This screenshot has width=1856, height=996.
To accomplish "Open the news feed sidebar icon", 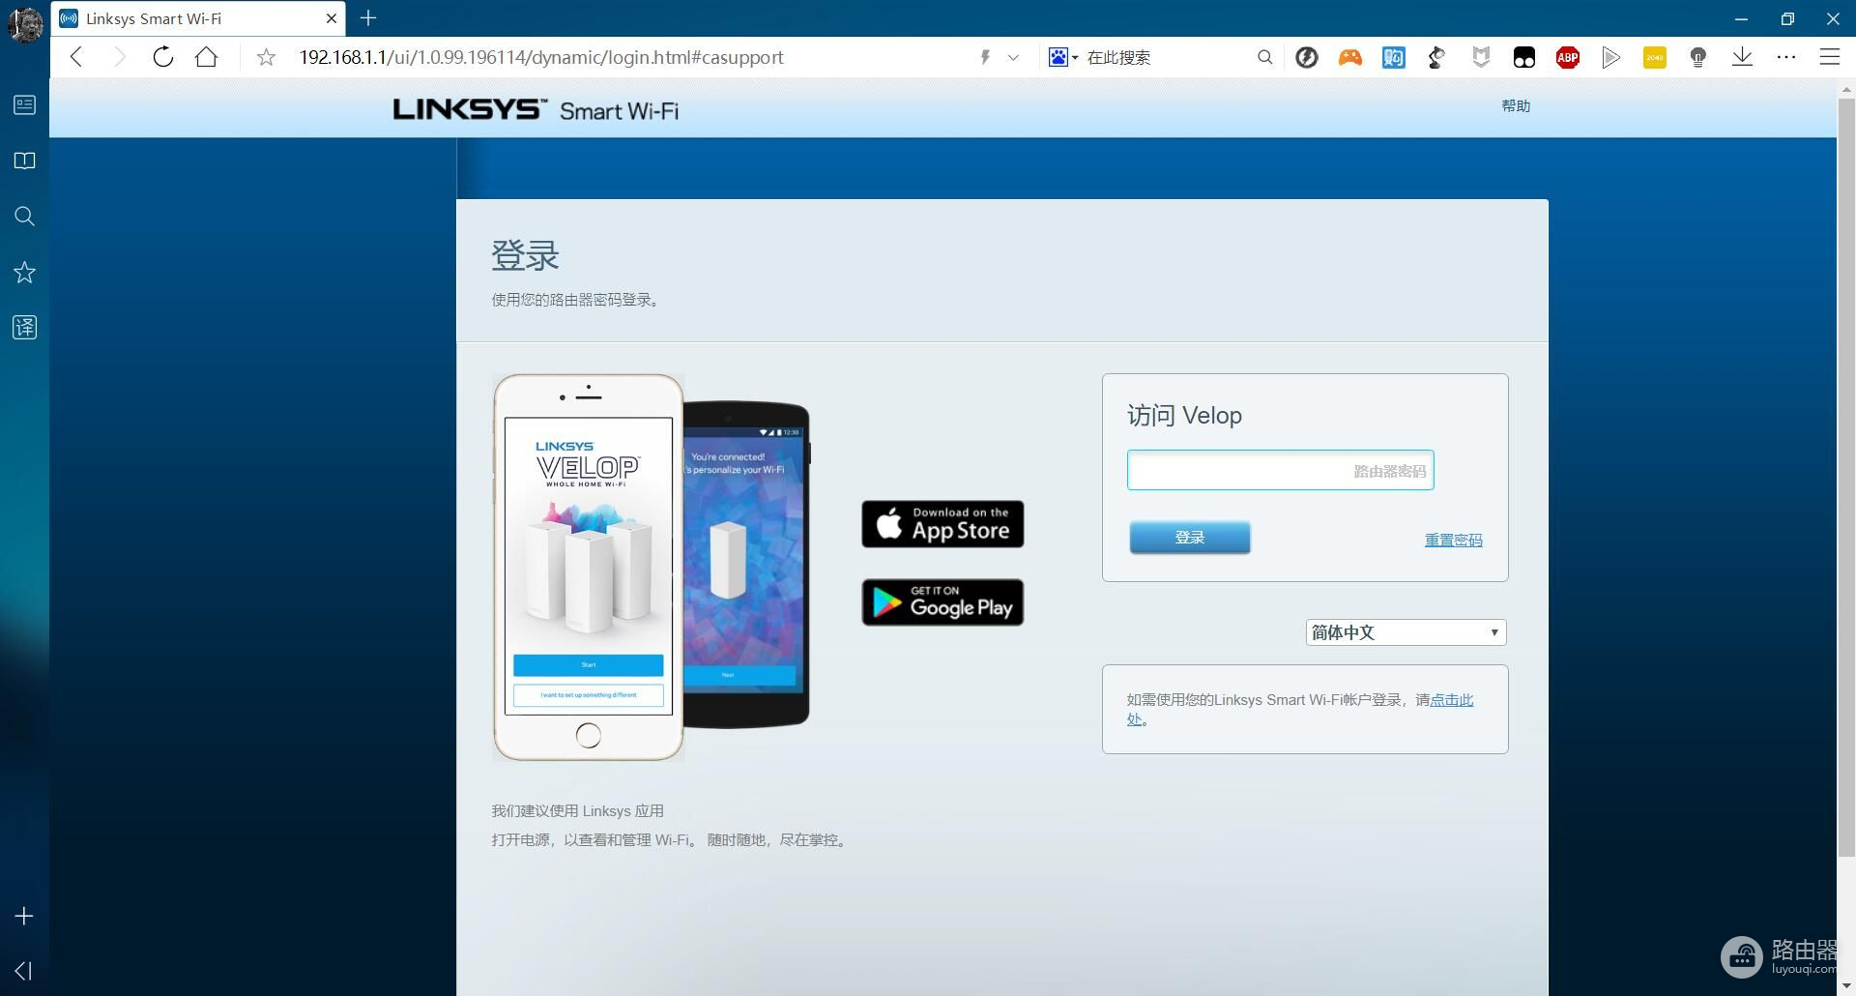I will [x=24, y=104].
